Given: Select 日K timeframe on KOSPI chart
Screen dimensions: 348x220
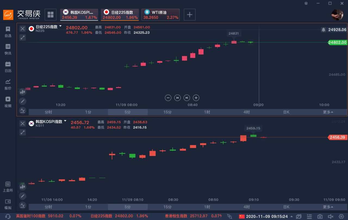Looking at the screenshot, I should 286,207.
